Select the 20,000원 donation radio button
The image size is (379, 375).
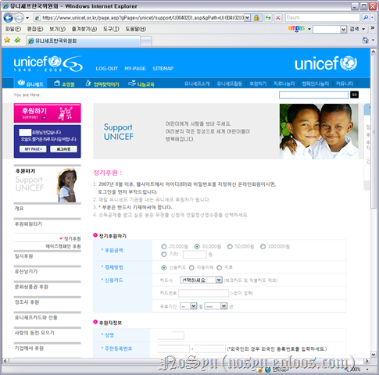(164, 246)
